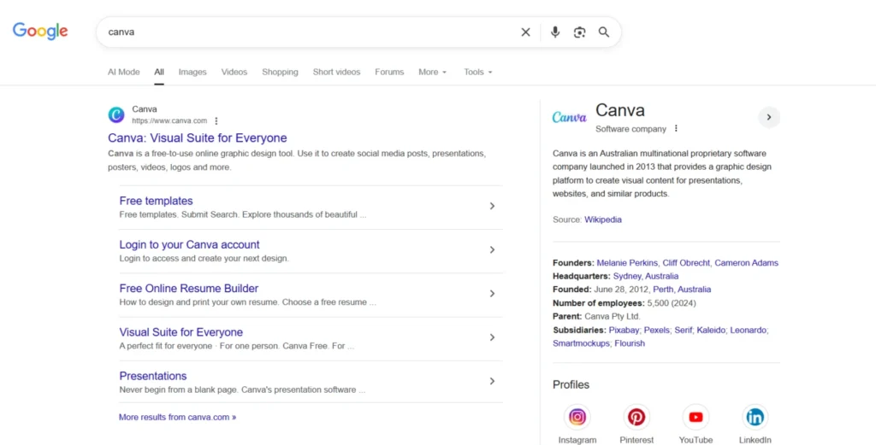Open 'Canva: Visual Suite for Everyone' result
Viewport: 876px width, 445px height.
point(198,138)
